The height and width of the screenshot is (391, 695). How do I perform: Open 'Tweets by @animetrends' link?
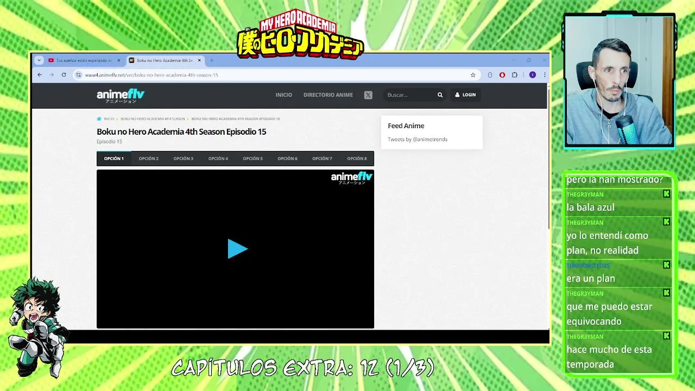[418, 140]
